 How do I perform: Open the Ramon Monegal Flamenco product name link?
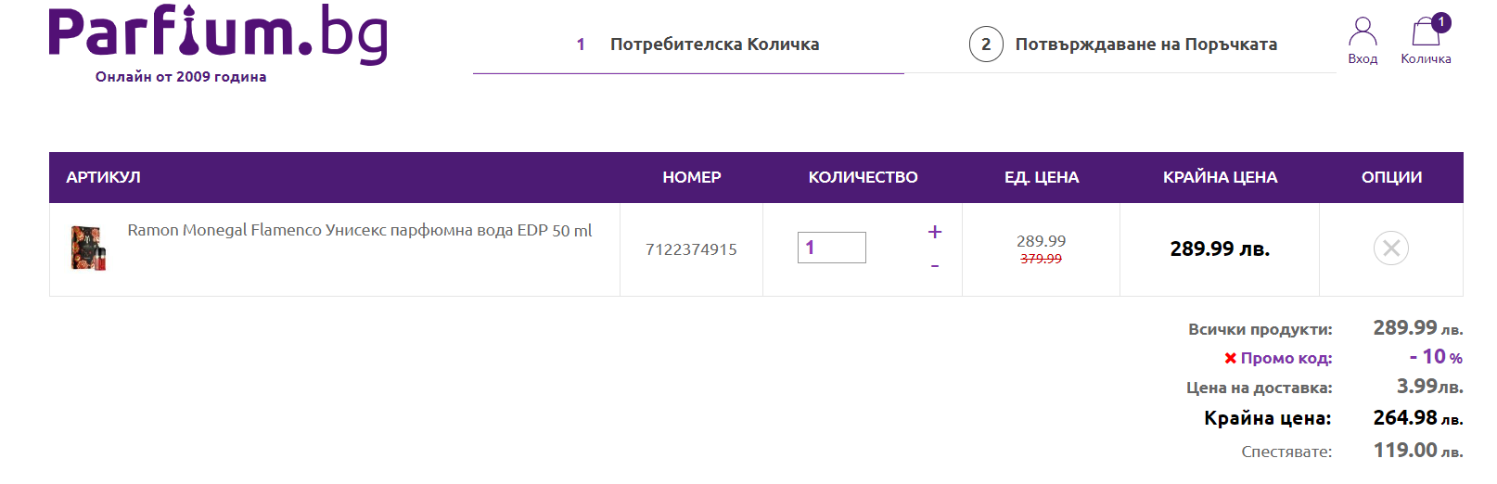(x=359, y=230)
